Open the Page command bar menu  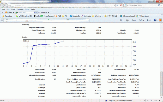click(x=135, y=20)
